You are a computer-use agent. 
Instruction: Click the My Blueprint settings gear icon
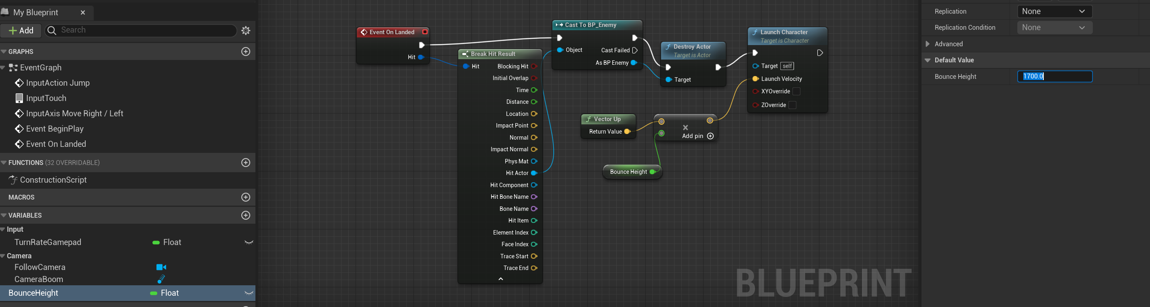(x=245, y=31)
